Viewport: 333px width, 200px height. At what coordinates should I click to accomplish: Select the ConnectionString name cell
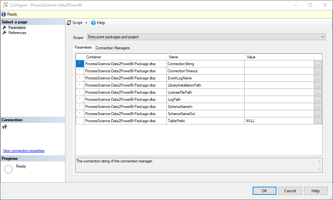pyautogui.click(x=206, y=64)
